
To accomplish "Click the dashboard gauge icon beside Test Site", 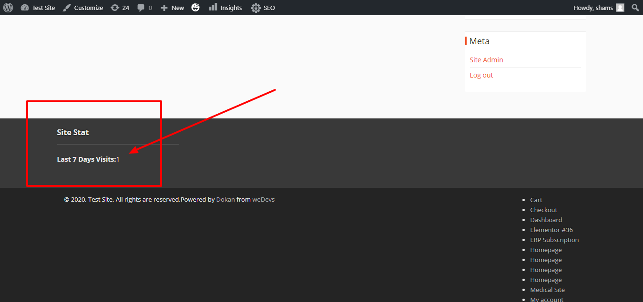I will 25,7.
